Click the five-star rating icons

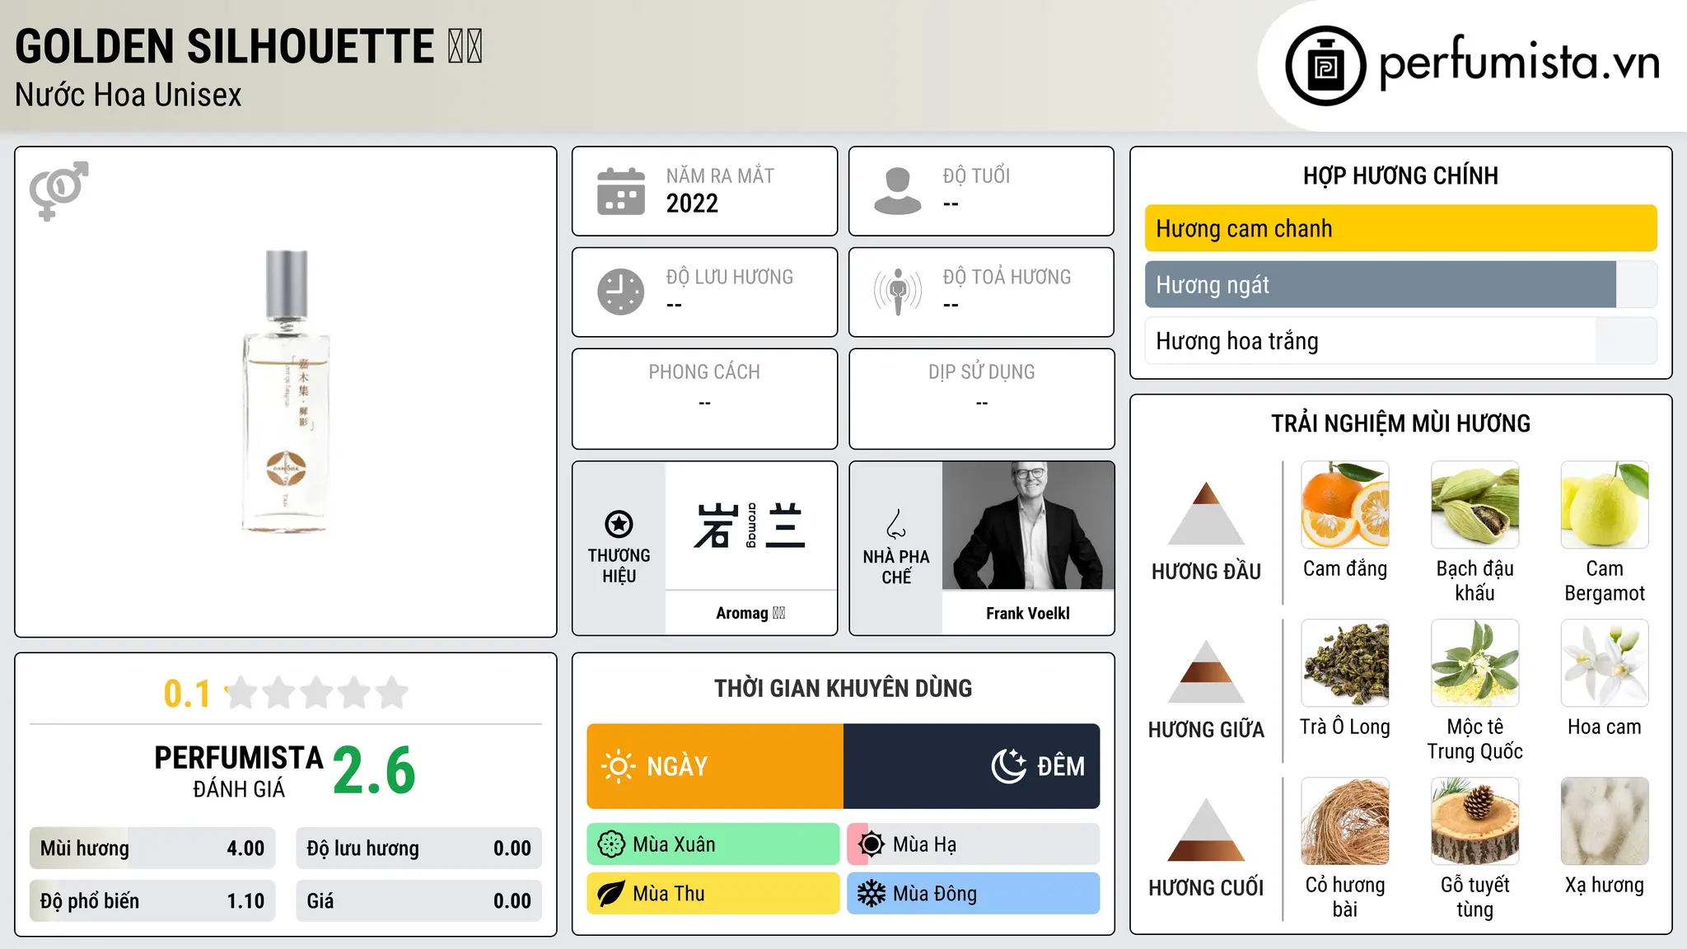coord(317,693)
